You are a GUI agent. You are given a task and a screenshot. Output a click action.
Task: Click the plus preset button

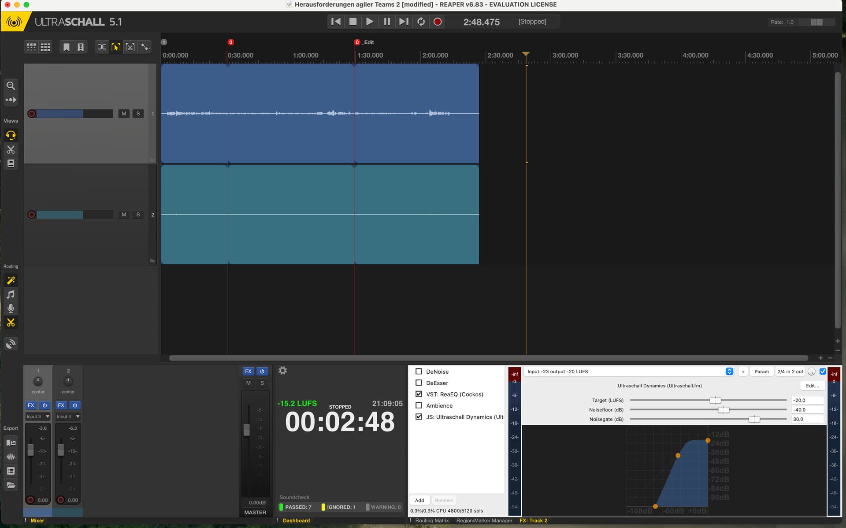point(743,372)
